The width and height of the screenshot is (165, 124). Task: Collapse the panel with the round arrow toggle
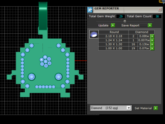[125, 21]
